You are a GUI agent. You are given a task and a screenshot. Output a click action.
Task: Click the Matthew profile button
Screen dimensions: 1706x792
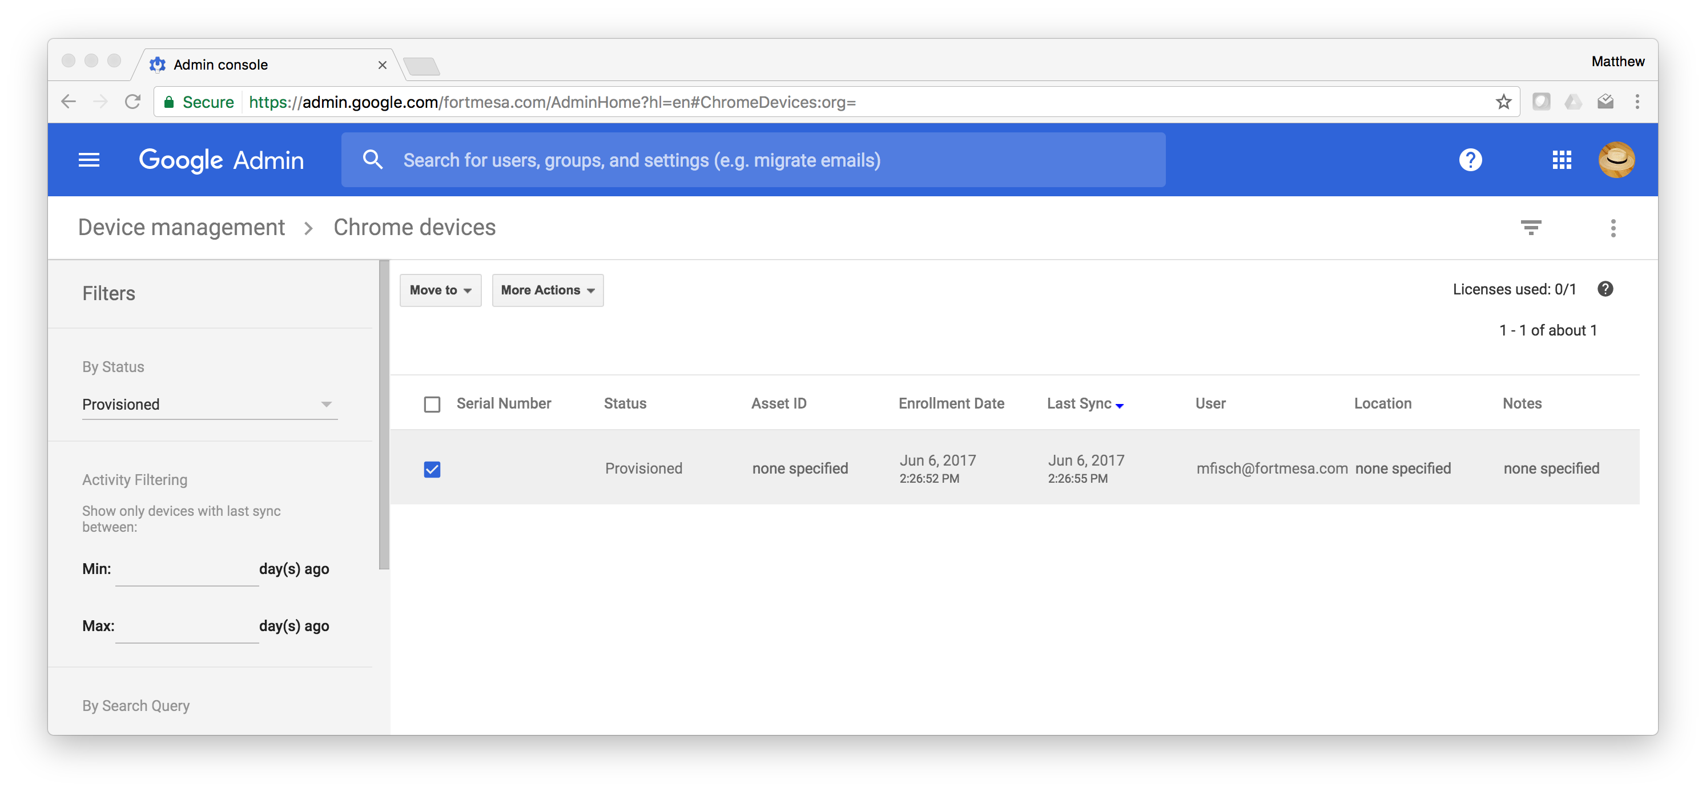[x=1618, y=62]
